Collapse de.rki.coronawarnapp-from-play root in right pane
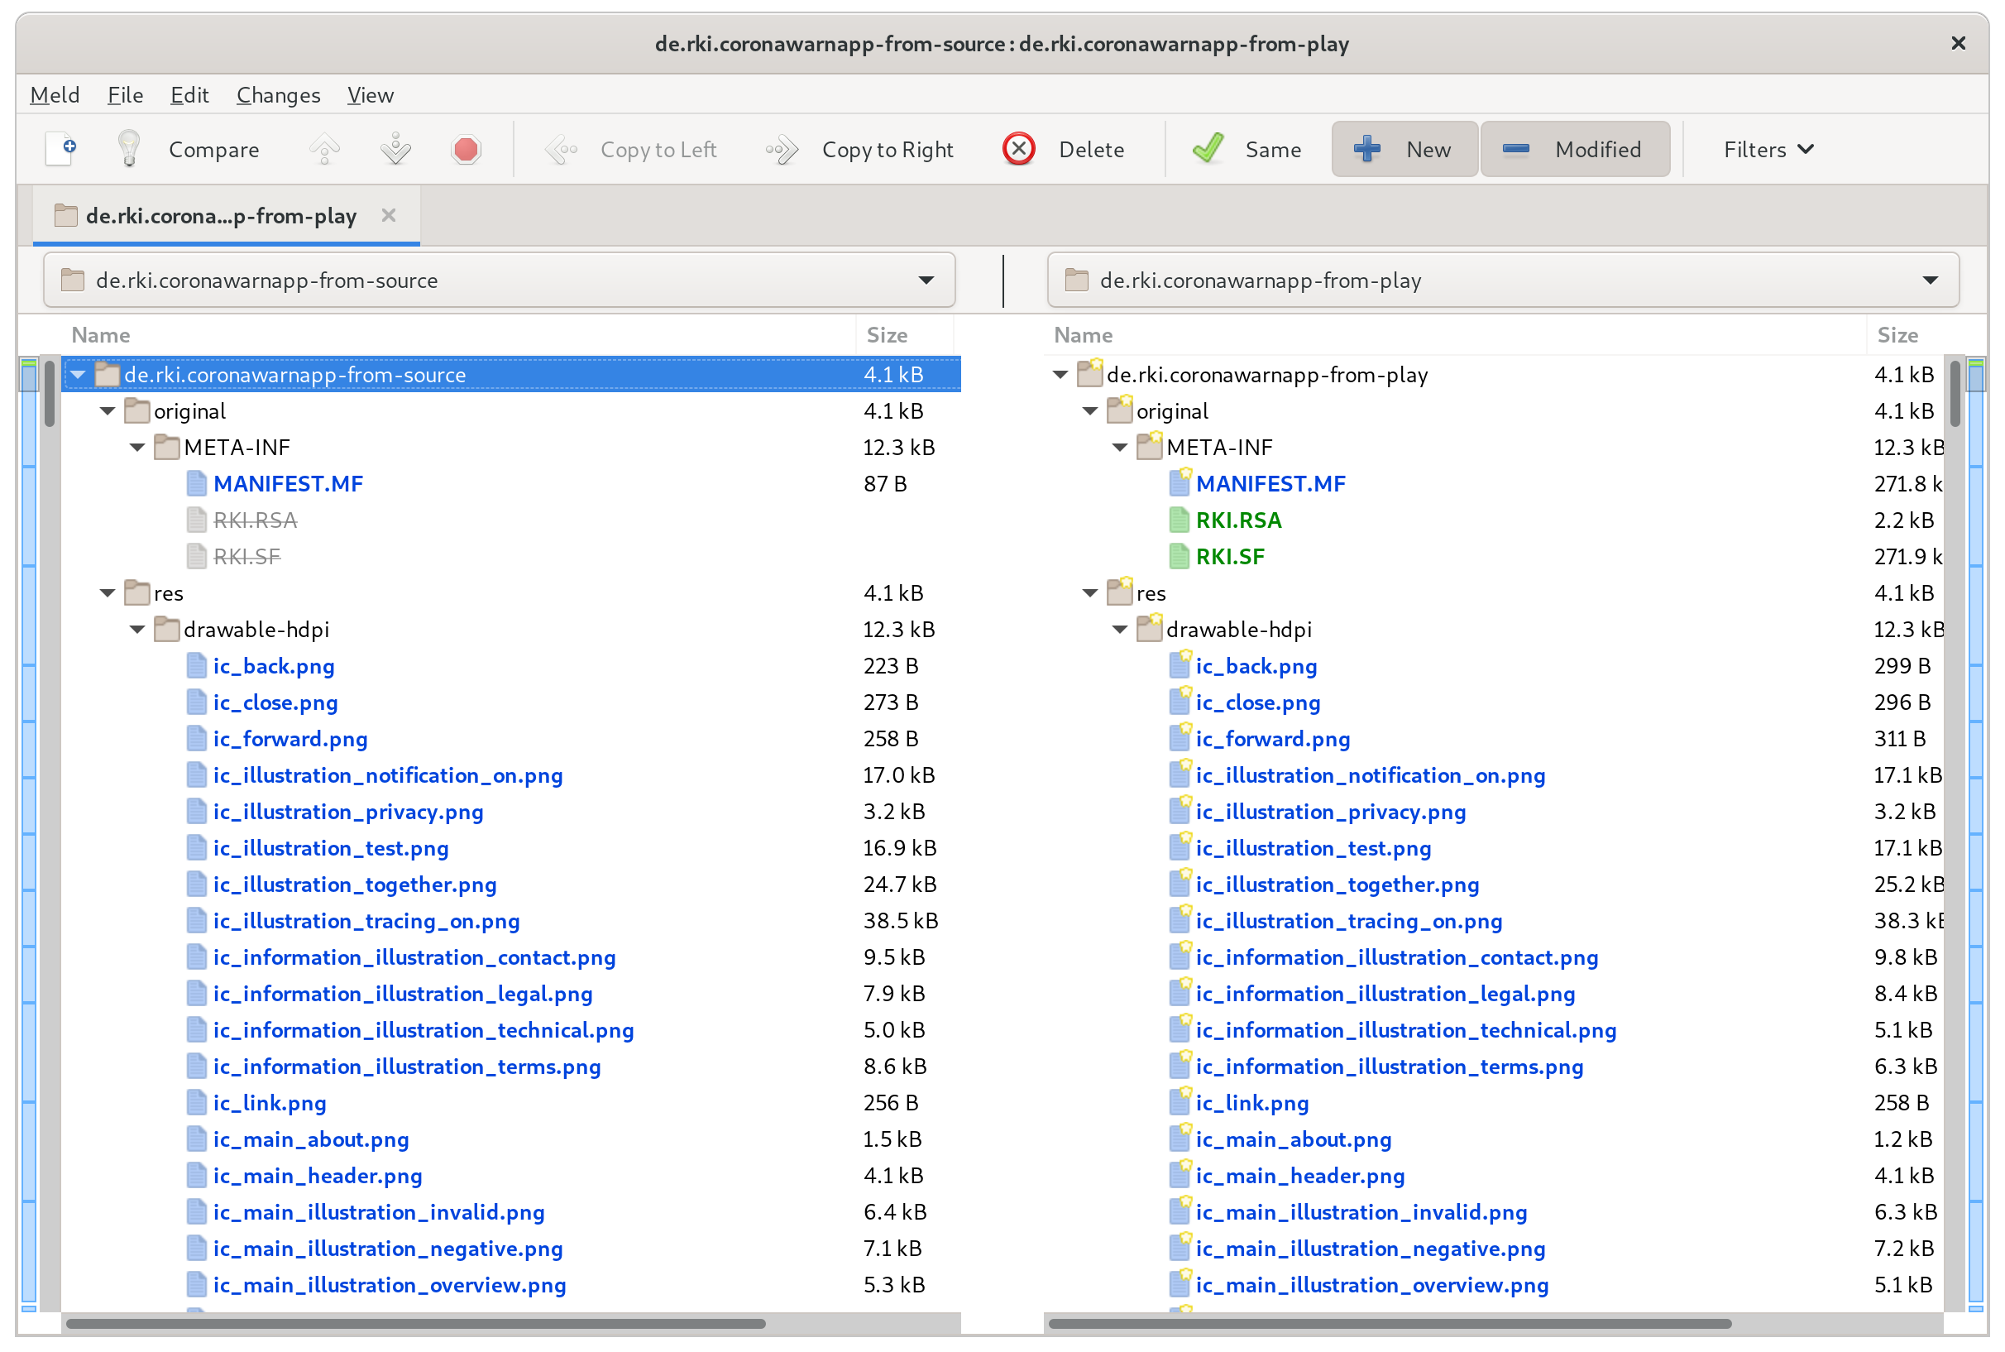2005x1352 pixels. pos(1061,374)
